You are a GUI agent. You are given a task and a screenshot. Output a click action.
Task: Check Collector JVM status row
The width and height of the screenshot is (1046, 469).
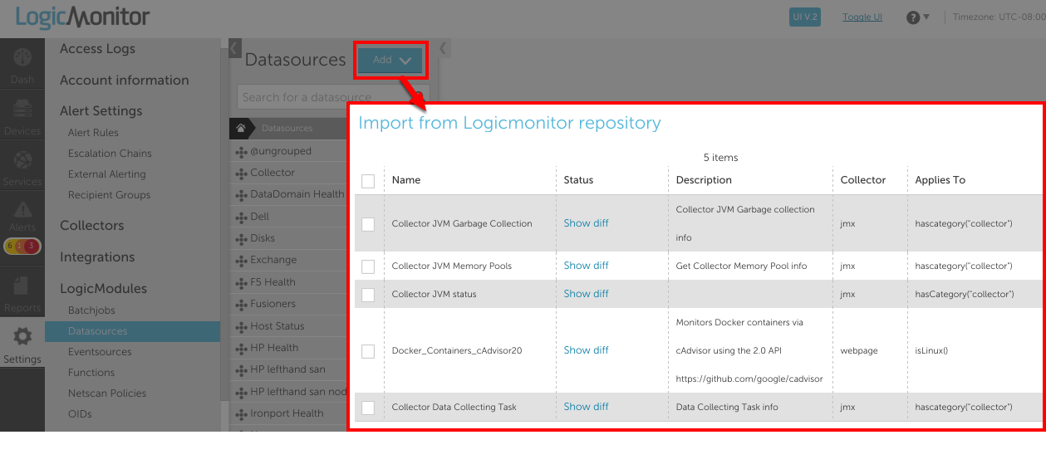pyautogui.click(x=368, y=295)
